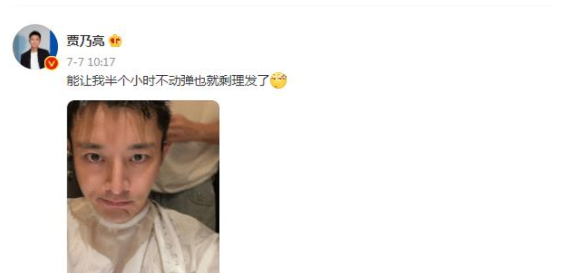The image size is (564, 273).
Task: Click the emoji ending the post text
Action: tap(278, 81)
